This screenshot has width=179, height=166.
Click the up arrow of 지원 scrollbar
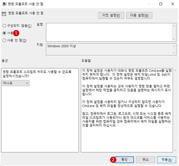tap(174, 46)
